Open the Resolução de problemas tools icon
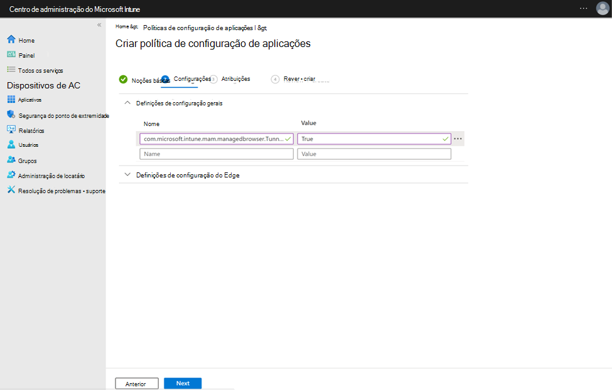The width and height of the screenshot is (612, 390). click(x=11, y=189)
